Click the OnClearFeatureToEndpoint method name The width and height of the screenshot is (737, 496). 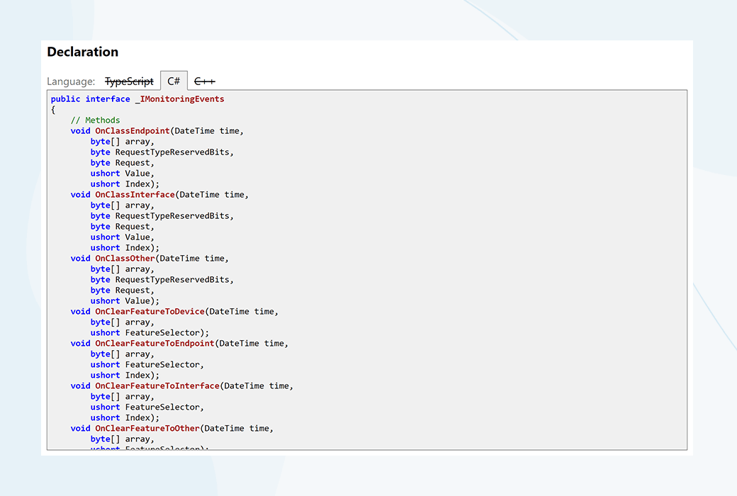[154, 344]
